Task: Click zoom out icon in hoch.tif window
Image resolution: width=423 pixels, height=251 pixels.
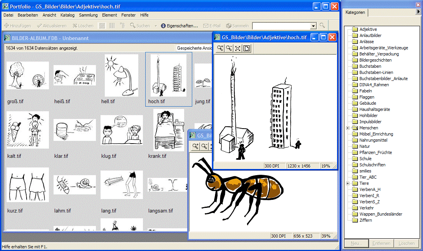Action: coord(229,48)
